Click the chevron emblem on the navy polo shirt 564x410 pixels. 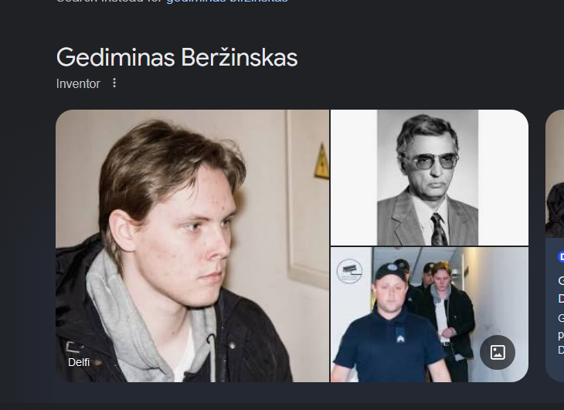tap(400, 337)
